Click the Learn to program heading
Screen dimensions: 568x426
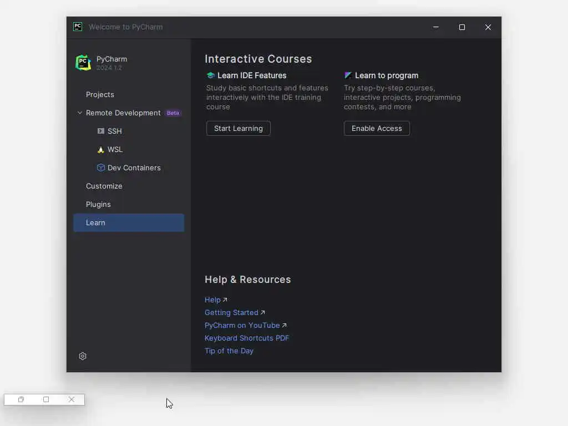coord(387,75)
